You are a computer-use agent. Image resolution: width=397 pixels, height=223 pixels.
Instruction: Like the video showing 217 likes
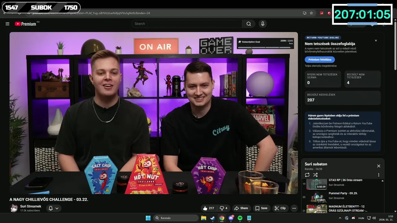click(208, 208)
